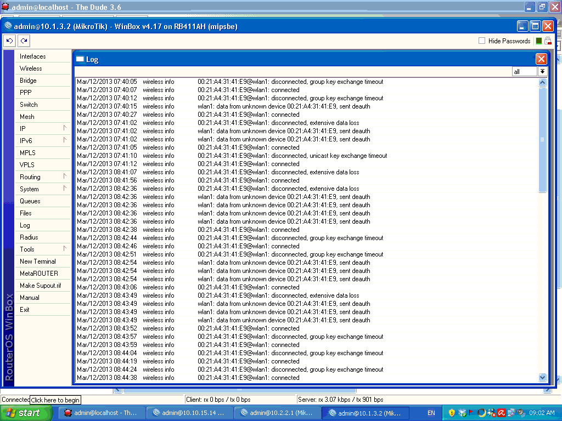
Task: Expand the Routing submenu arrow
Action: 65,177
